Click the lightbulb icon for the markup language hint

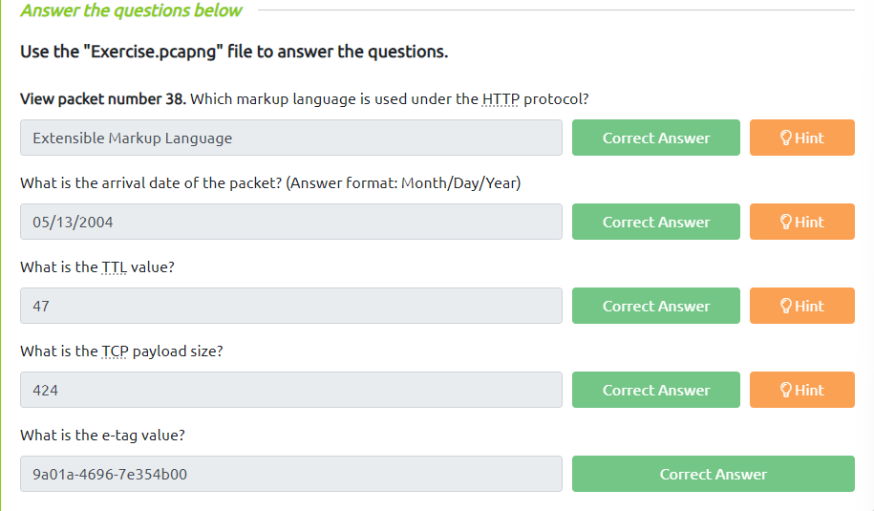coord(786,138)
